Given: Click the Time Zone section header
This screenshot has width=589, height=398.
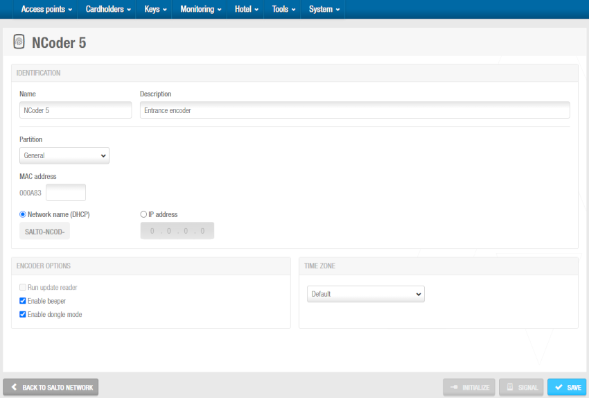Looking at the screenshot, I should 319,266.
